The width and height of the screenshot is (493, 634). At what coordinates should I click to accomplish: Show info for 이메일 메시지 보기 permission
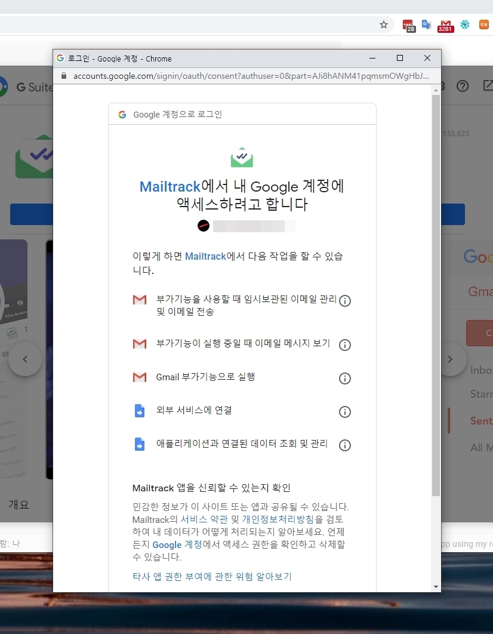tap(345, 344)
